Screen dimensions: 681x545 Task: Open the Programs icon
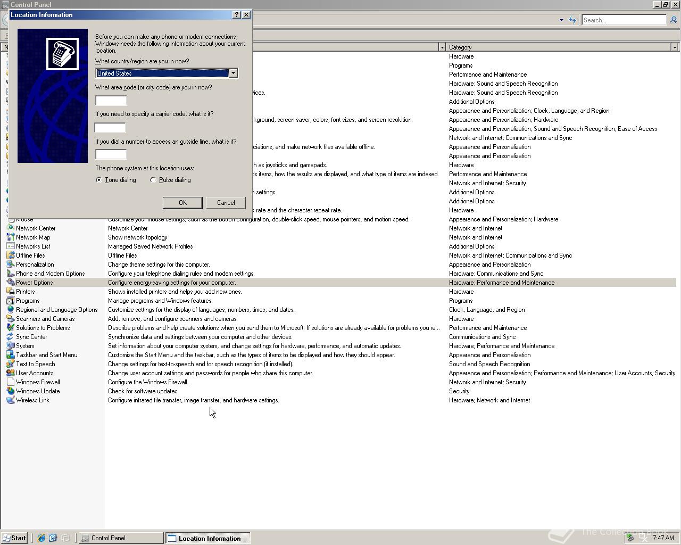click(10, 301)
